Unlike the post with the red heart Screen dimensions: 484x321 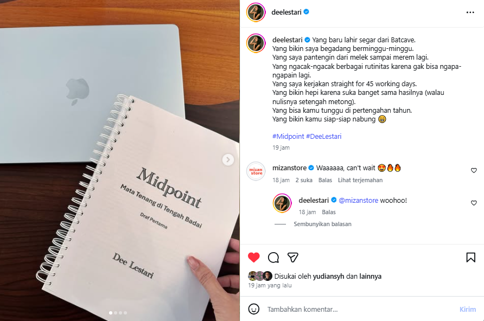[254, 257]
